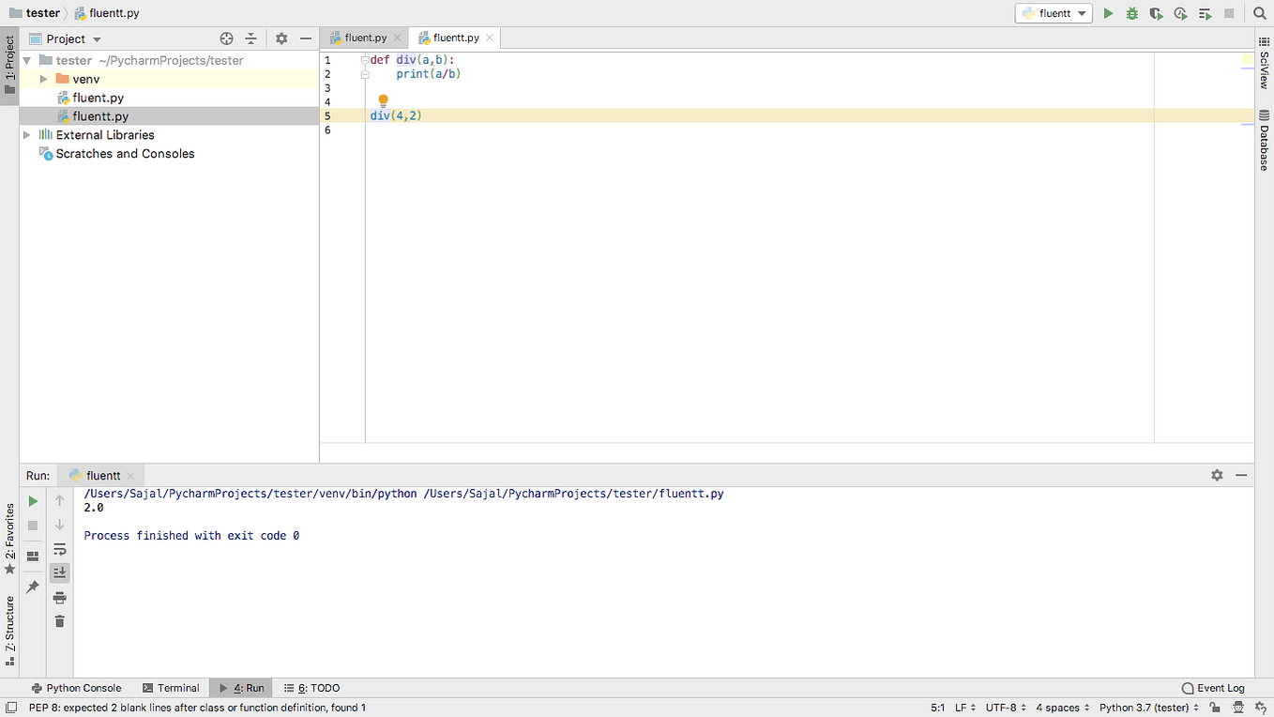The width and height of the screenshot is (1274, 717).
Task: Open Search Everywhere magnifier icon
Action: click(x=1260, y=13)
